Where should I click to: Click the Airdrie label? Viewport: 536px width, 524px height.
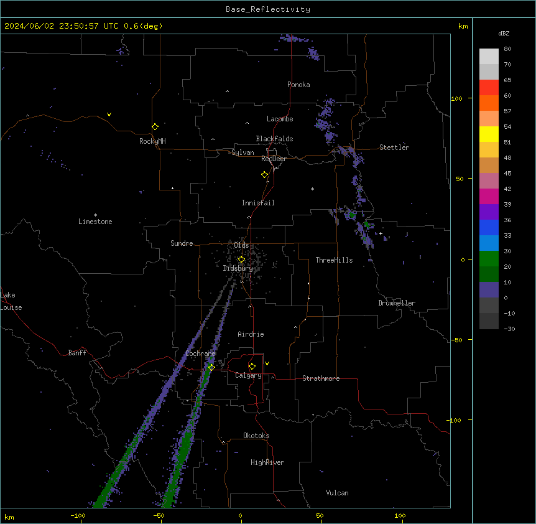251,334
